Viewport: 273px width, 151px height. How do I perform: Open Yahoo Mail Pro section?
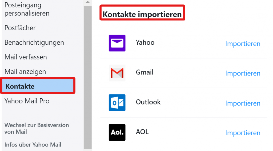coord(27,101)
